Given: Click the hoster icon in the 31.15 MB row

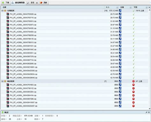Looking at the screenshot, I should [x=120, y=28].
